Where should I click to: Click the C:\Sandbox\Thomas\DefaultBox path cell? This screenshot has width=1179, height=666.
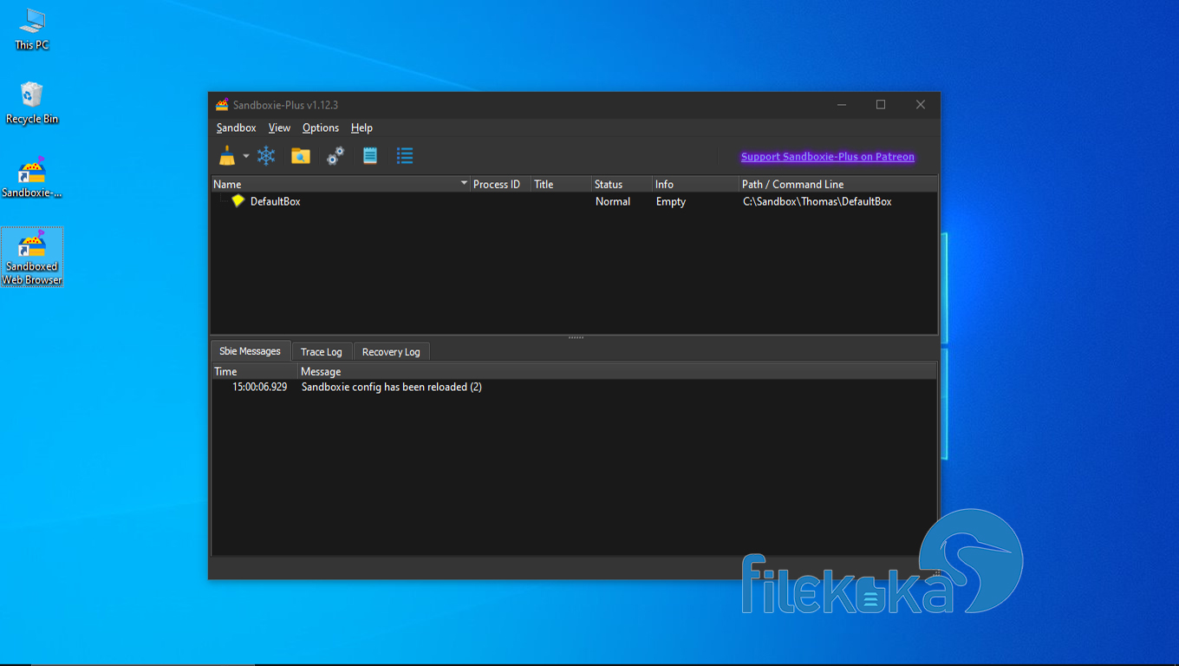817,201
